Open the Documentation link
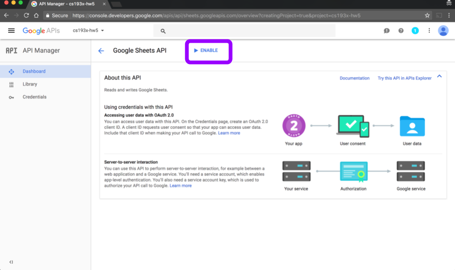This screenshot has width=455, height=270. [354, 78]
